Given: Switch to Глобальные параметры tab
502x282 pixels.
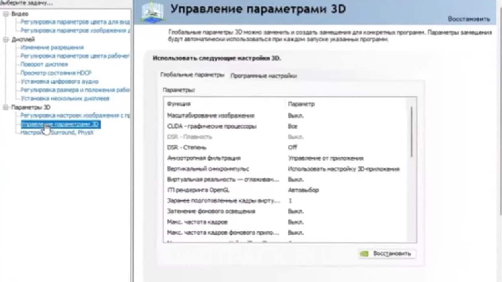Looking at the screenshot, I should [192, 75].
